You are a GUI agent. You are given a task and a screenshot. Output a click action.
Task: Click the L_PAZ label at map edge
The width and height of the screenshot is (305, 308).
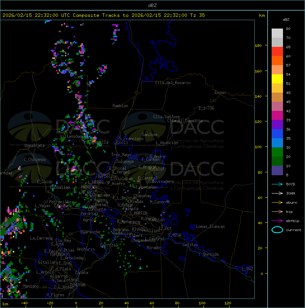[x=247, y=269]
